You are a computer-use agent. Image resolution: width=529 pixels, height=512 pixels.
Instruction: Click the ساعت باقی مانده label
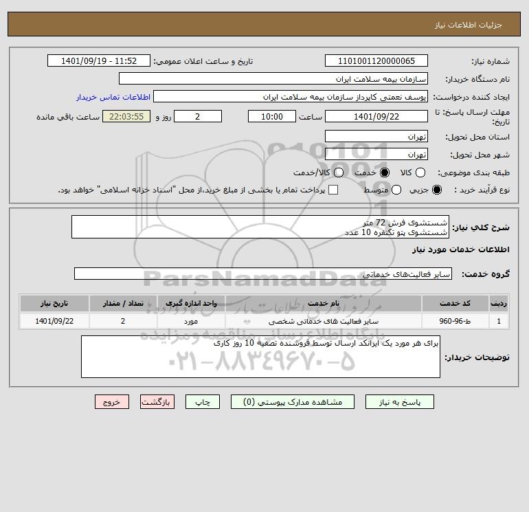(x=68, y=117)
